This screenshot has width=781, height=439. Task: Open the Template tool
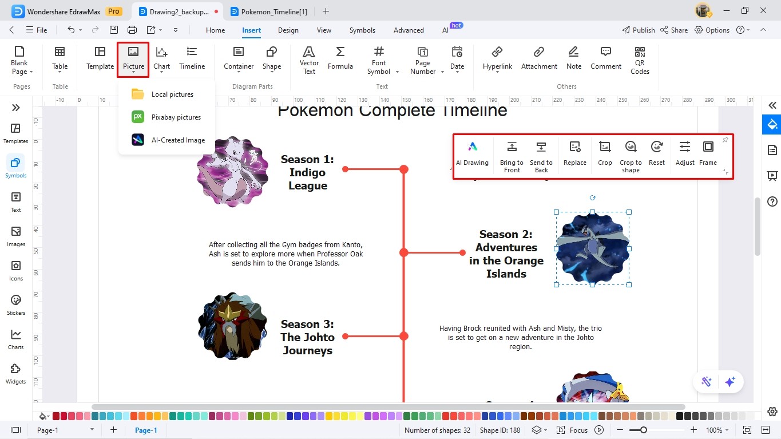100,59
